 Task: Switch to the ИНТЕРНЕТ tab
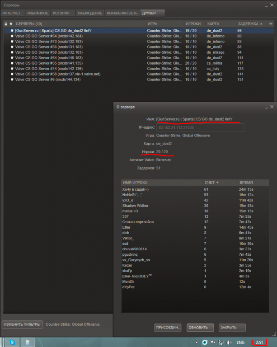pos(12,13)
